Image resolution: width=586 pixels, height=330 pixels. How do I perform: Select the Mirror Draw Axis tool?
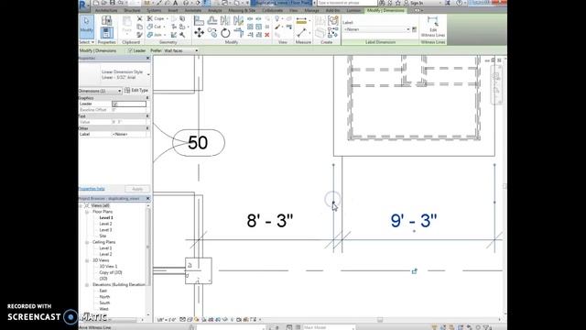coord(238,21)
